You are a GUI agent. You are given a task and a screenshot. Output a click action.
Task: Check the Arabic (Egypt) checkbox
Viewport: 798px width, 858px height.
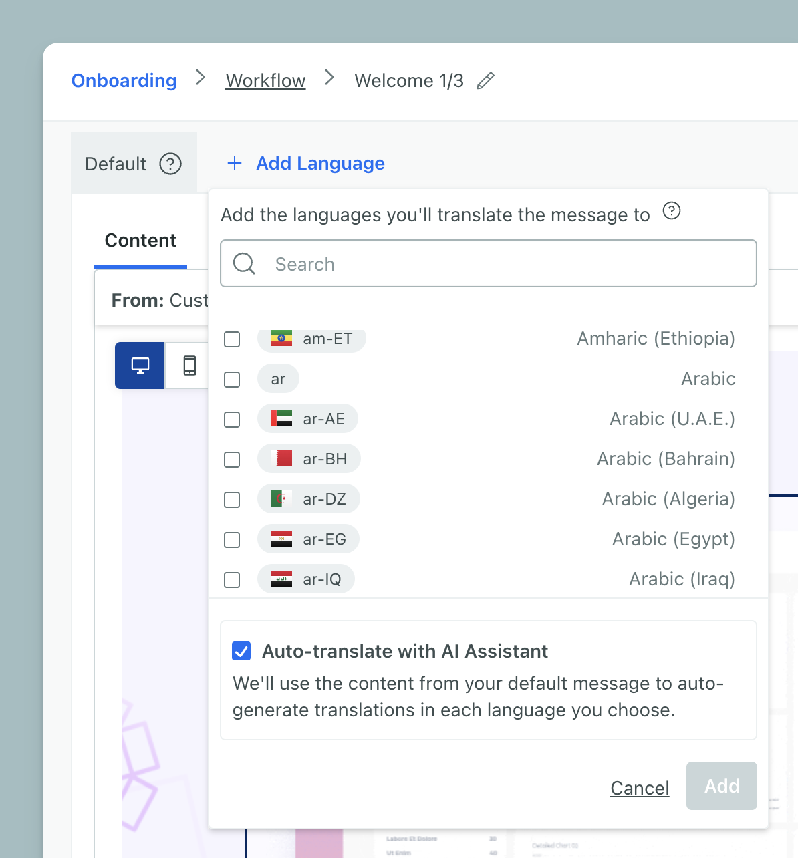pos(232,540)
